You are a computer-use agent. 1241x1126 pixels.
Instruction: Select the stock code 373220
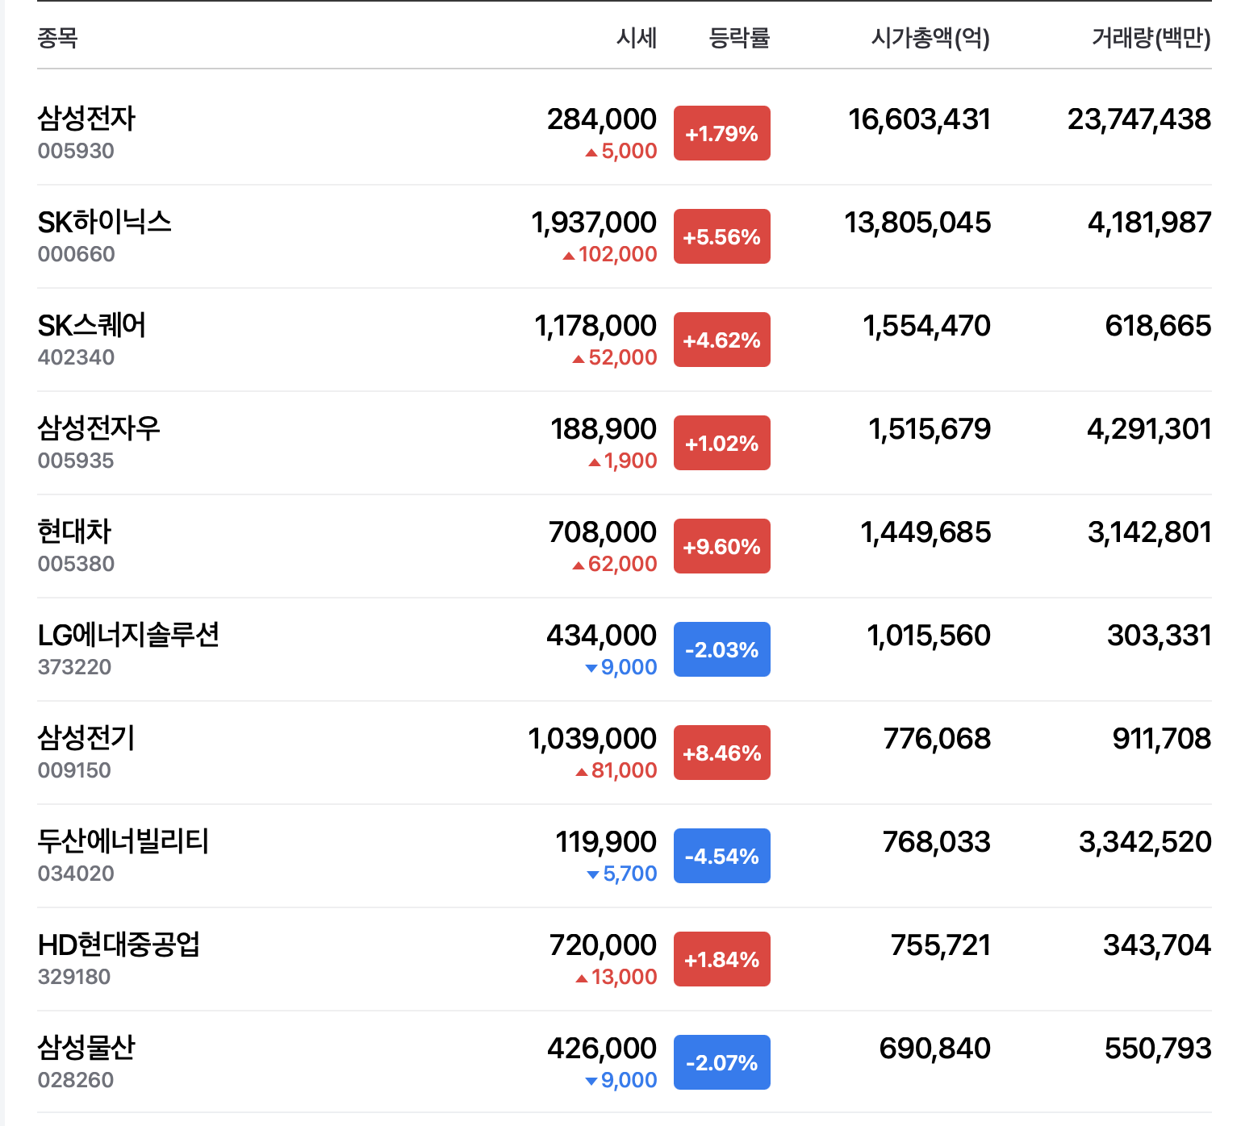click(x=74, y=667)
